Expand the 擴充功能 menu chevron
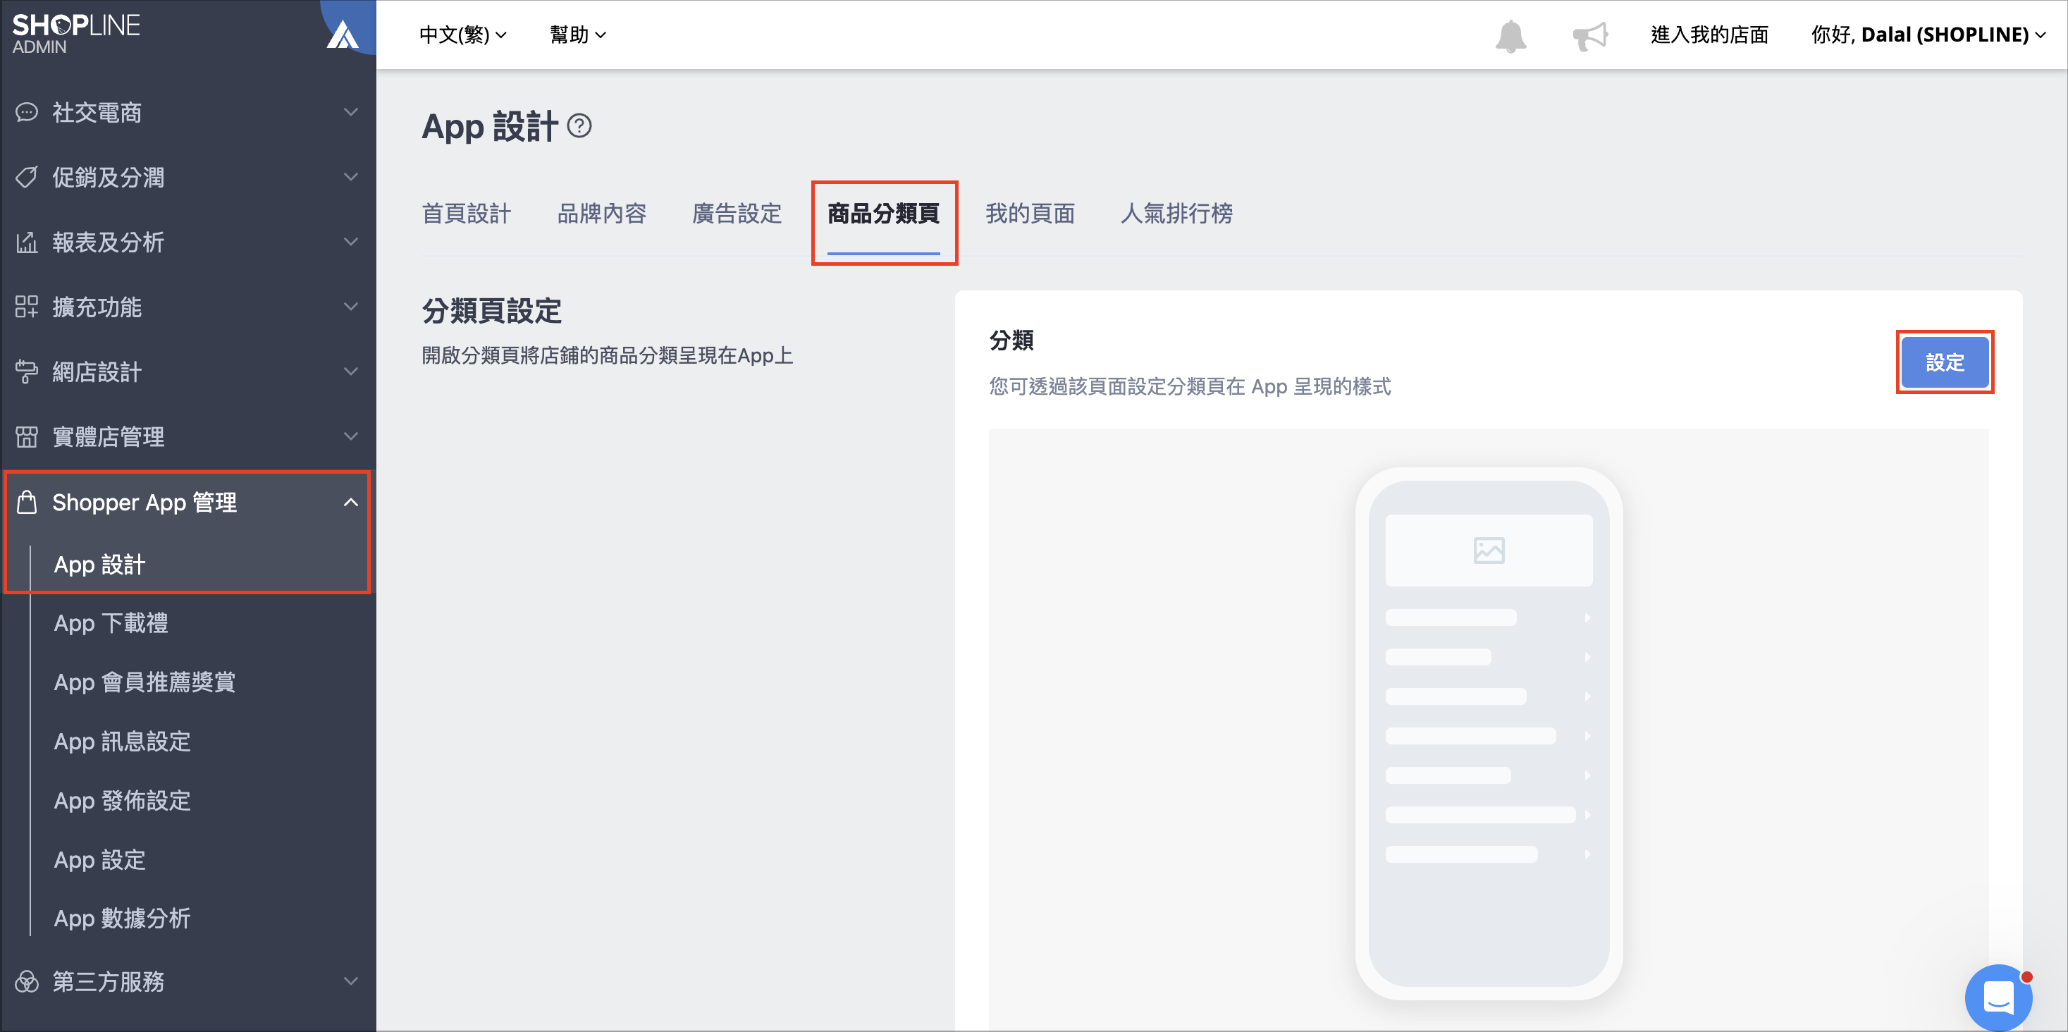Screen dimensions: 2068x1032 tap(351, 307)
